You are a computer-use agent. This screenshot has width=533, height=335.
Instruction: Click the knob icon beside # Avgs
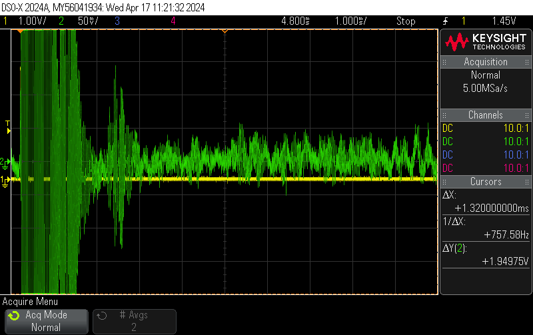[101, 315]
